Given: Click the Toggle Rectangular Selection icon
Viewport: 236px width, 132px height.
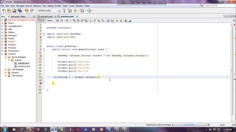Looking at the screenshot, I should [x=90, y=21].
